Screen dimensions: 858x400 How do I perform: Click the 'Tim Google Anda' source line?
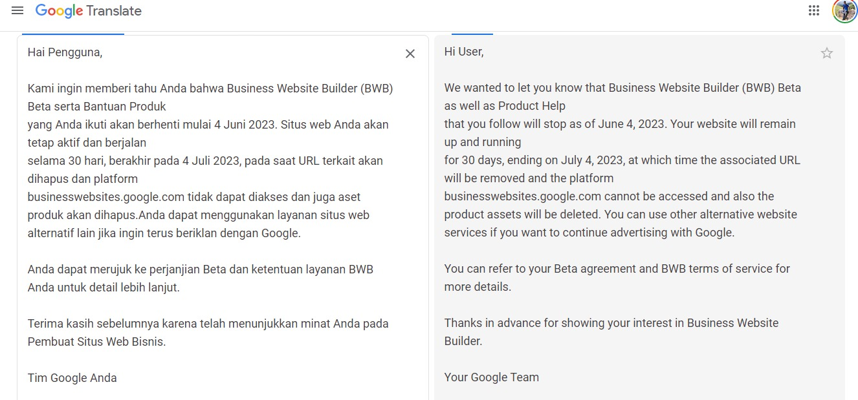[x=72, y=378]
